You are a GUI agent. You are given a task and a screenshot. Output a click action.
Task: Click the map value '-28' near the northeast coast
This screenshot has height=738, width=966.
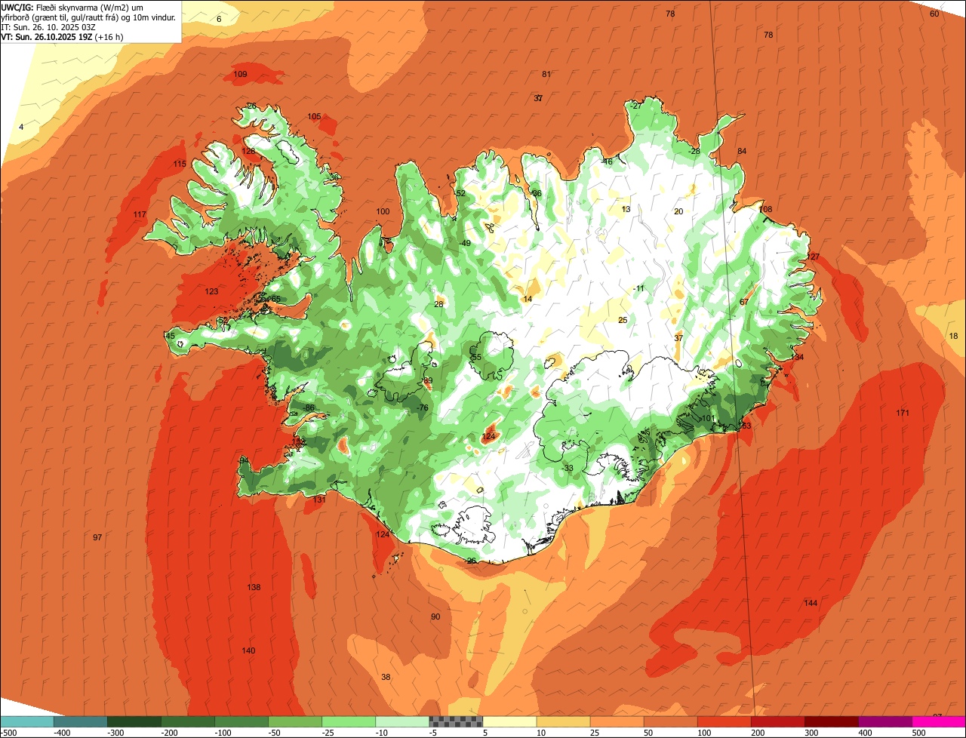click(694, 151)
